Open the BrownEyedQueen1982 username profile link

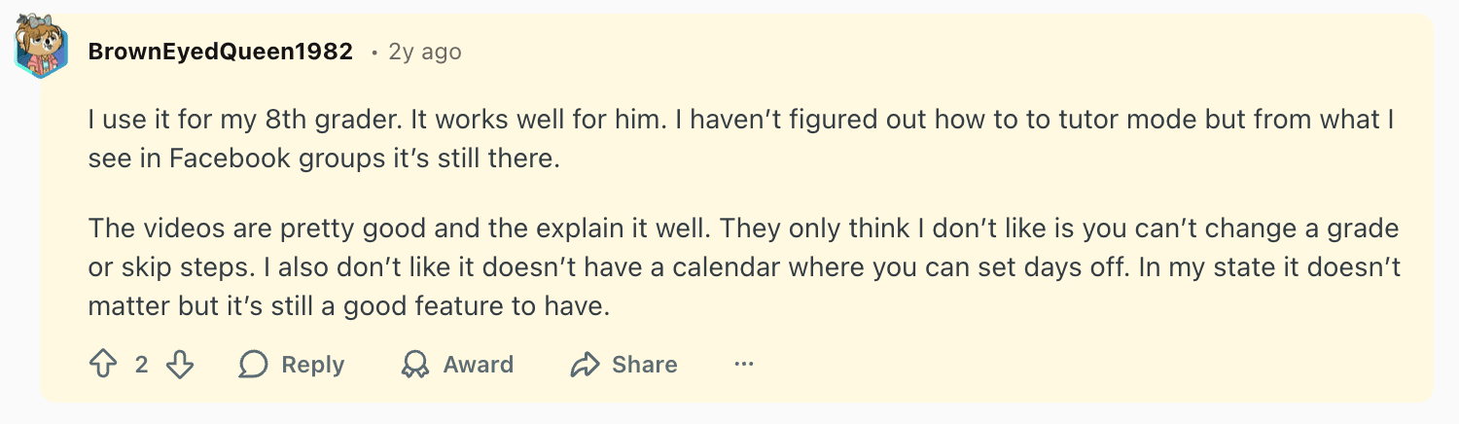(220, 52)
